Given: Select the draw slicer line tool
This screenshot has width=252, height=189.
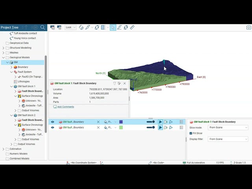Looking at the screenshot, I should [x=87, y=28].
